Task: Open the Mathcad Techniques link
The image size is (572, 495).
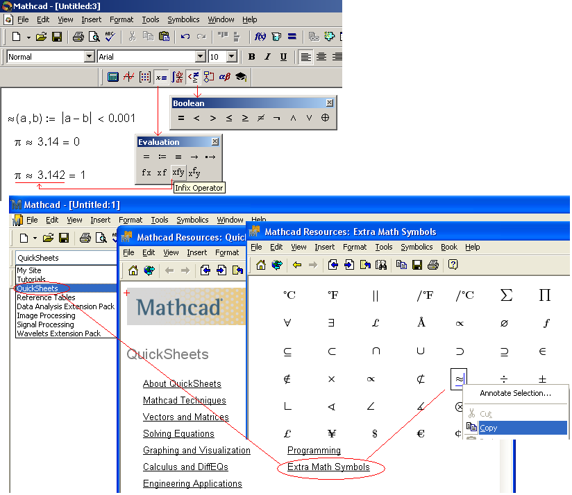Action: click(184, 400)
